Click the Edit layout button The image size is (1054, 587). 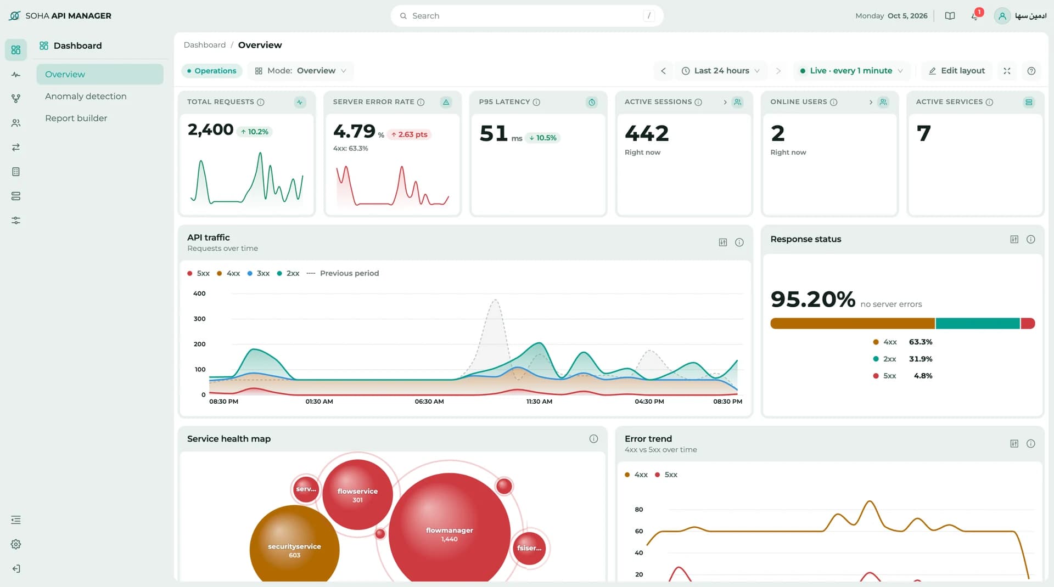click(x=957, y=71)
